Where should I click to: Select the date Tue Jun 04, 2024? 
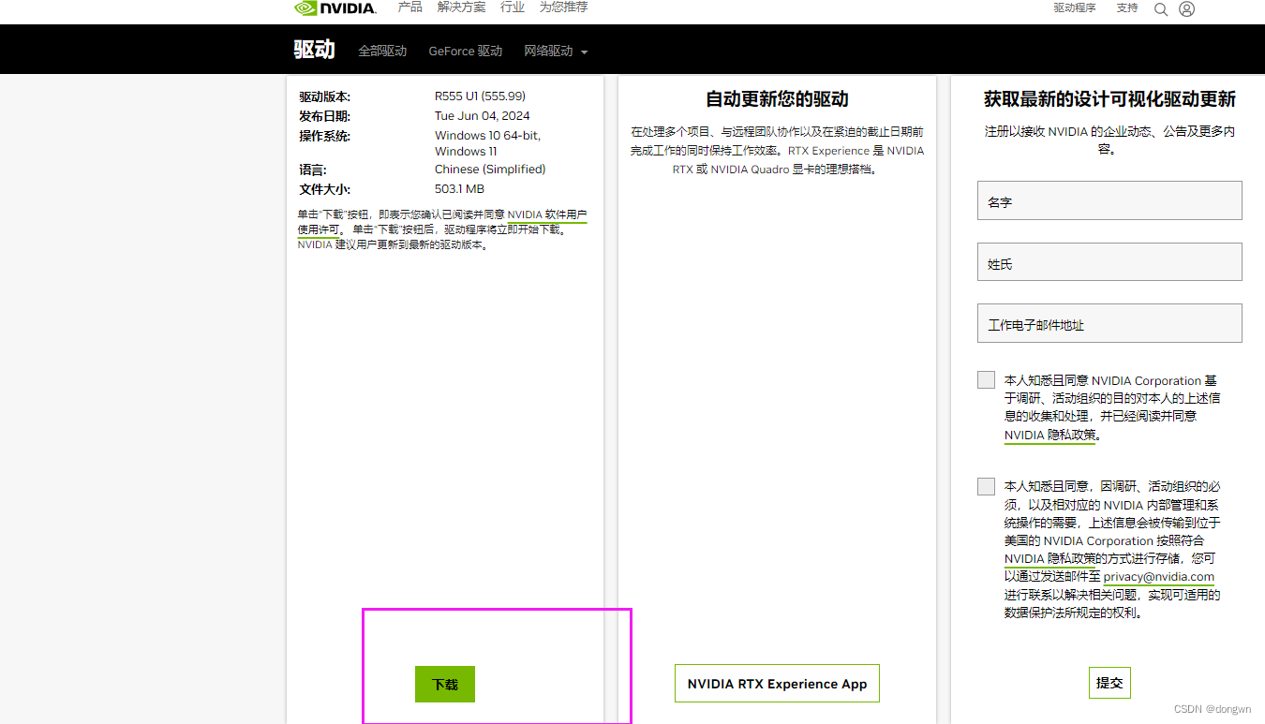(483, 116)
